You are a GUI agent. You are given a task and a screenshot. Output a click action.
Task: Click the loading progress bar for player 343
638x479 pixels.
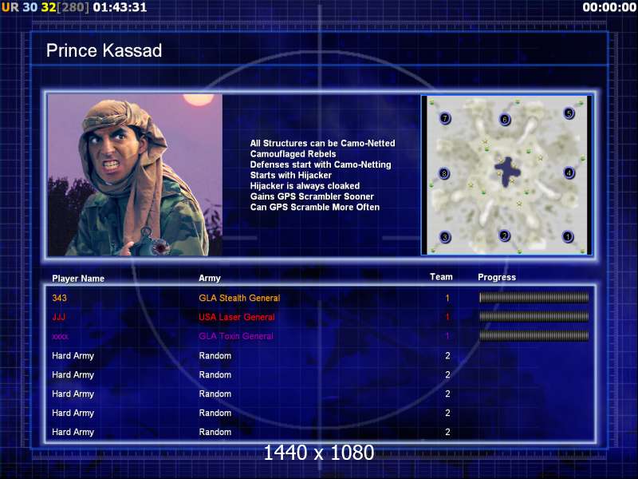tap(534, 298)
